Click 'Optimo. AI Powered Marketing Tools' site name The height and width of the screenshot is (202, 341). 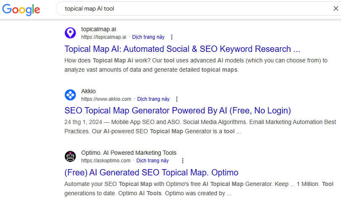click(129, 153)
